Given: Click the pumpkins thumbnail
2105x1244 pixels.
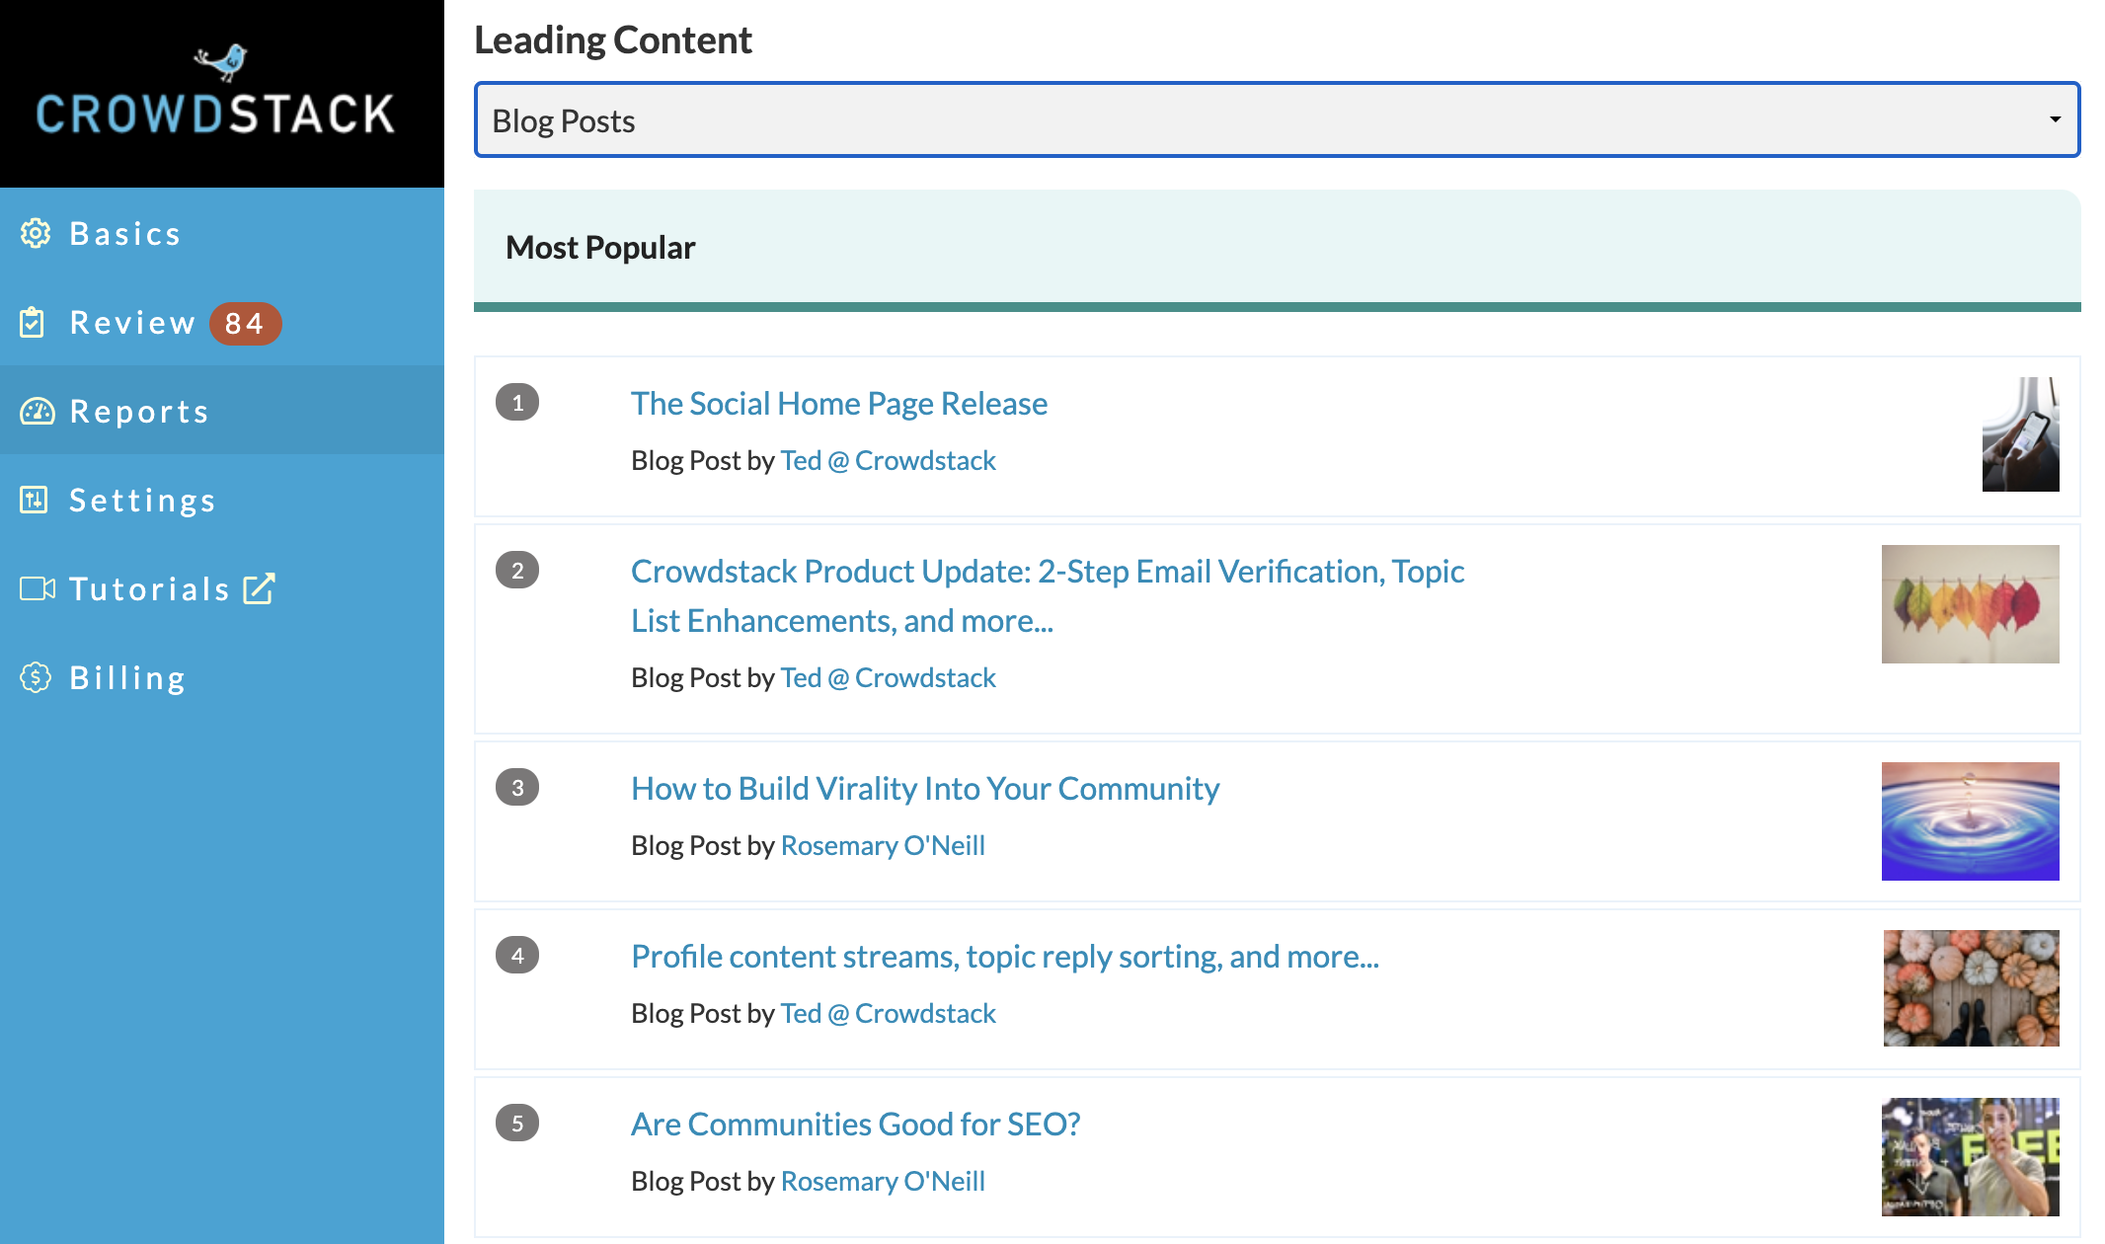Looking at the screenshot, I should (1972, 988).
